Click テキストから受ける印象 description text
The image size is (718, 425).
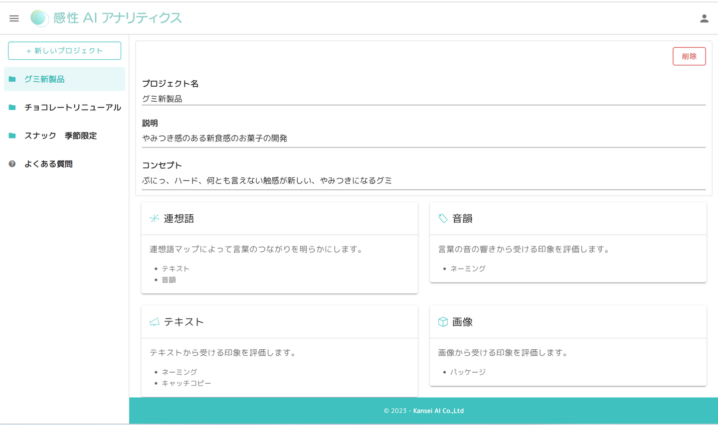224,353
